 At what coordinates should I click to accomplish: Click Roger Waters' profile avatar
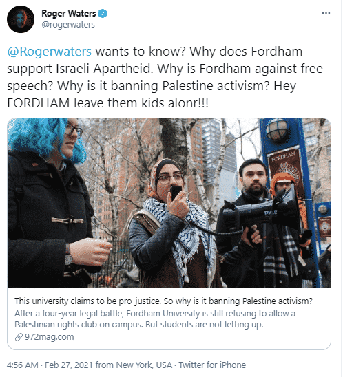tap(21, 19)
